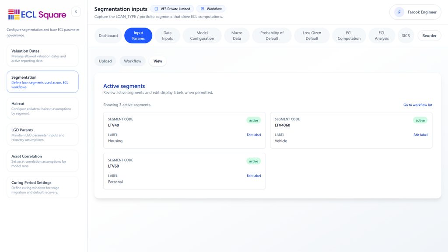Viewport: 448px width, 252px height.
Task: Click the VFS Private Limited chip label
Action: [x=175, y=9]
